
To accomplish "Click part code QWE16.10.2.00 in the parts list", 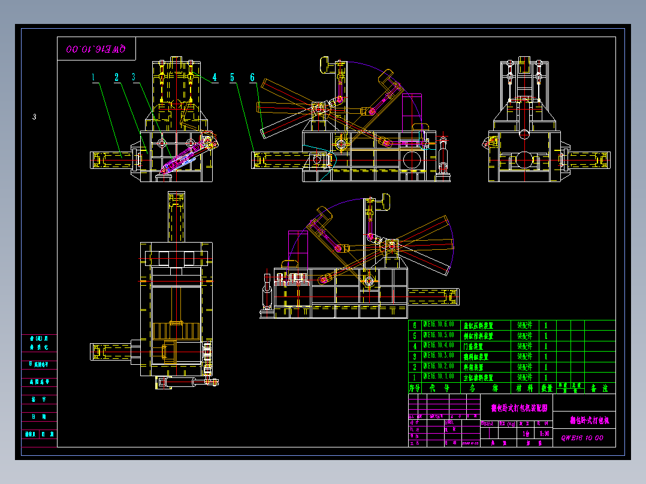I will pyautogui.click(x=439, y=367).
